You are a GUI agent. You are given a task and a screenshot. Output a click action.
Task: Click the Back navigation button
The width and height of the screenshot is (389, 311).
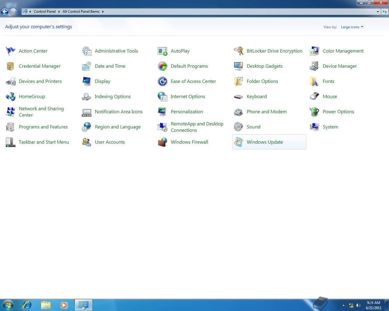[x=5, y=12]
